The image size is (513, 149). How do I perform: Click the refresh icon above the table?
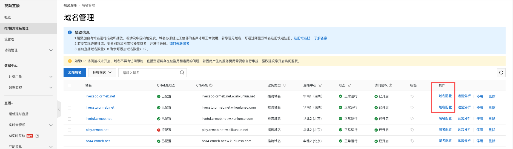coord(501,73)
